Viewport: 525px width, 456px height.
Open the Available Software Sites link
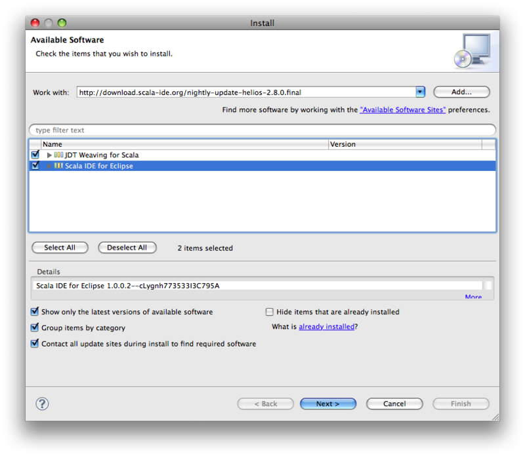pyautogui.click(x=402, y=109)
